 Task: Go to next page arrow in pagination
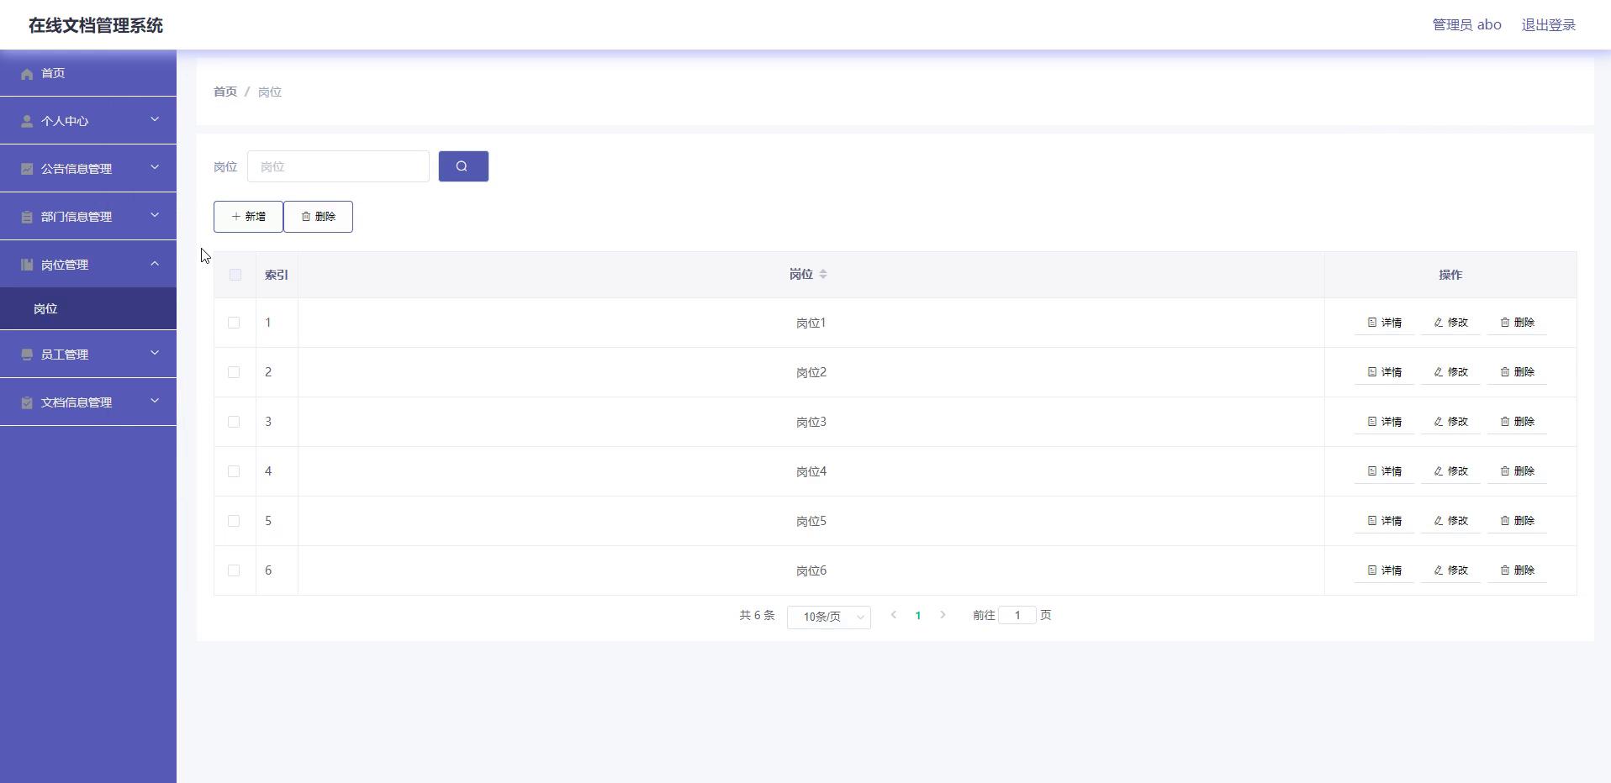coord(943,616)
